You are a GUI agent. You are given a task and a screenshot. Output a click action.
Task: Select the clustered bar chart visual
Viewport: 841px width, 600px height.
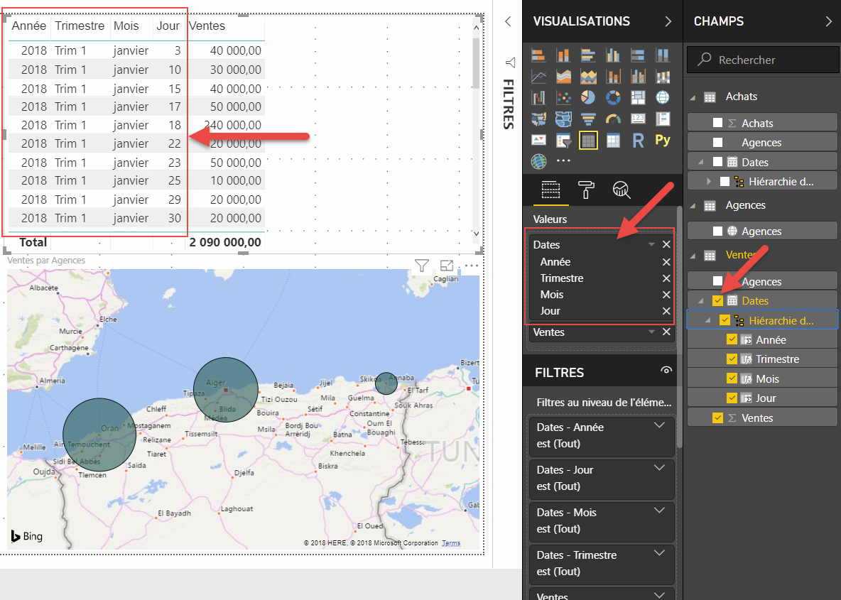click(x=588, y=55)
